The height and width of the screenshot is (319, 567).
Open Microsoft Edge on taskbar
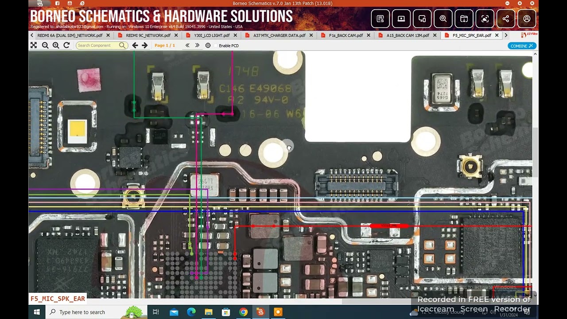click(x=191, y=312)
